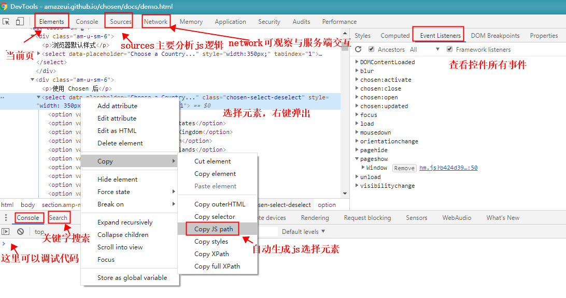This screenshot has width=566, height=298.
Task: Toggle device toolbar icon
Action: pos(20,22)
